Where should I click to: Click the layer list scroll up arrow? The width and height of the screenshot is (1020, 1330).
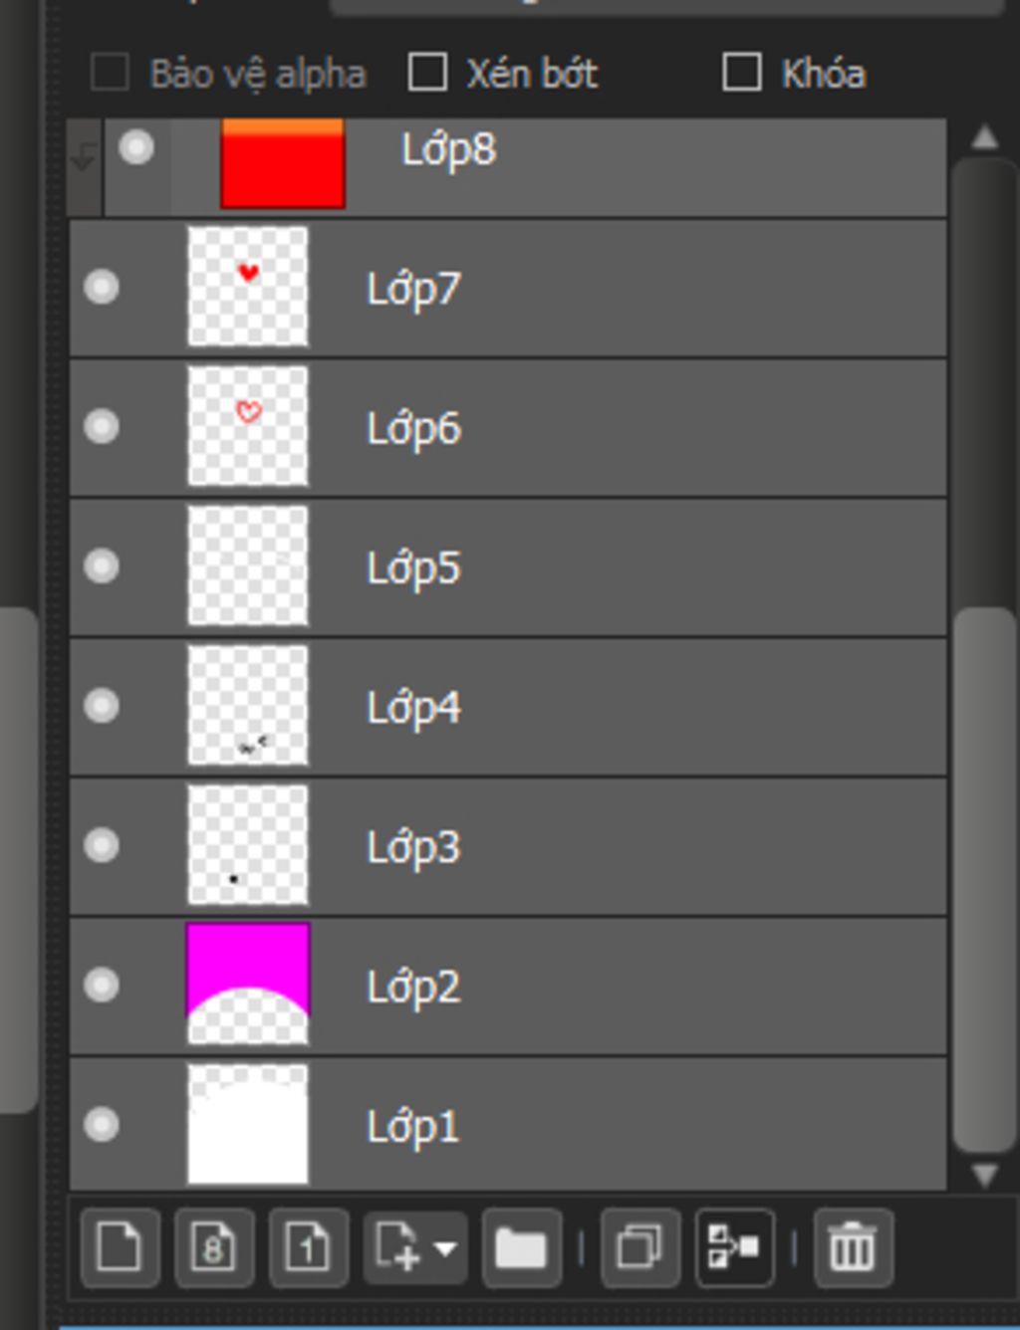coord(984,137)
